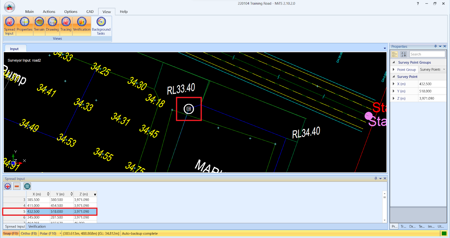450x238 pixels.
Task: Switch to the Tr... panel tab
Action: pos(403,226)
